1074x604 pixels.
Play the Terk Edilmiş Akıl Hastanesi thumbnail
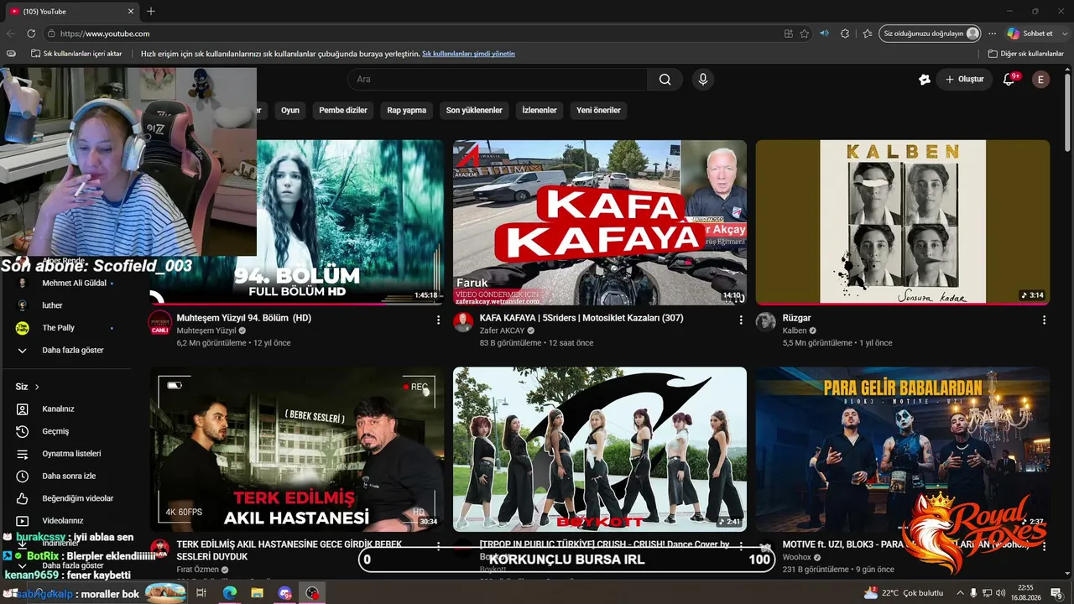pos(297,449)
